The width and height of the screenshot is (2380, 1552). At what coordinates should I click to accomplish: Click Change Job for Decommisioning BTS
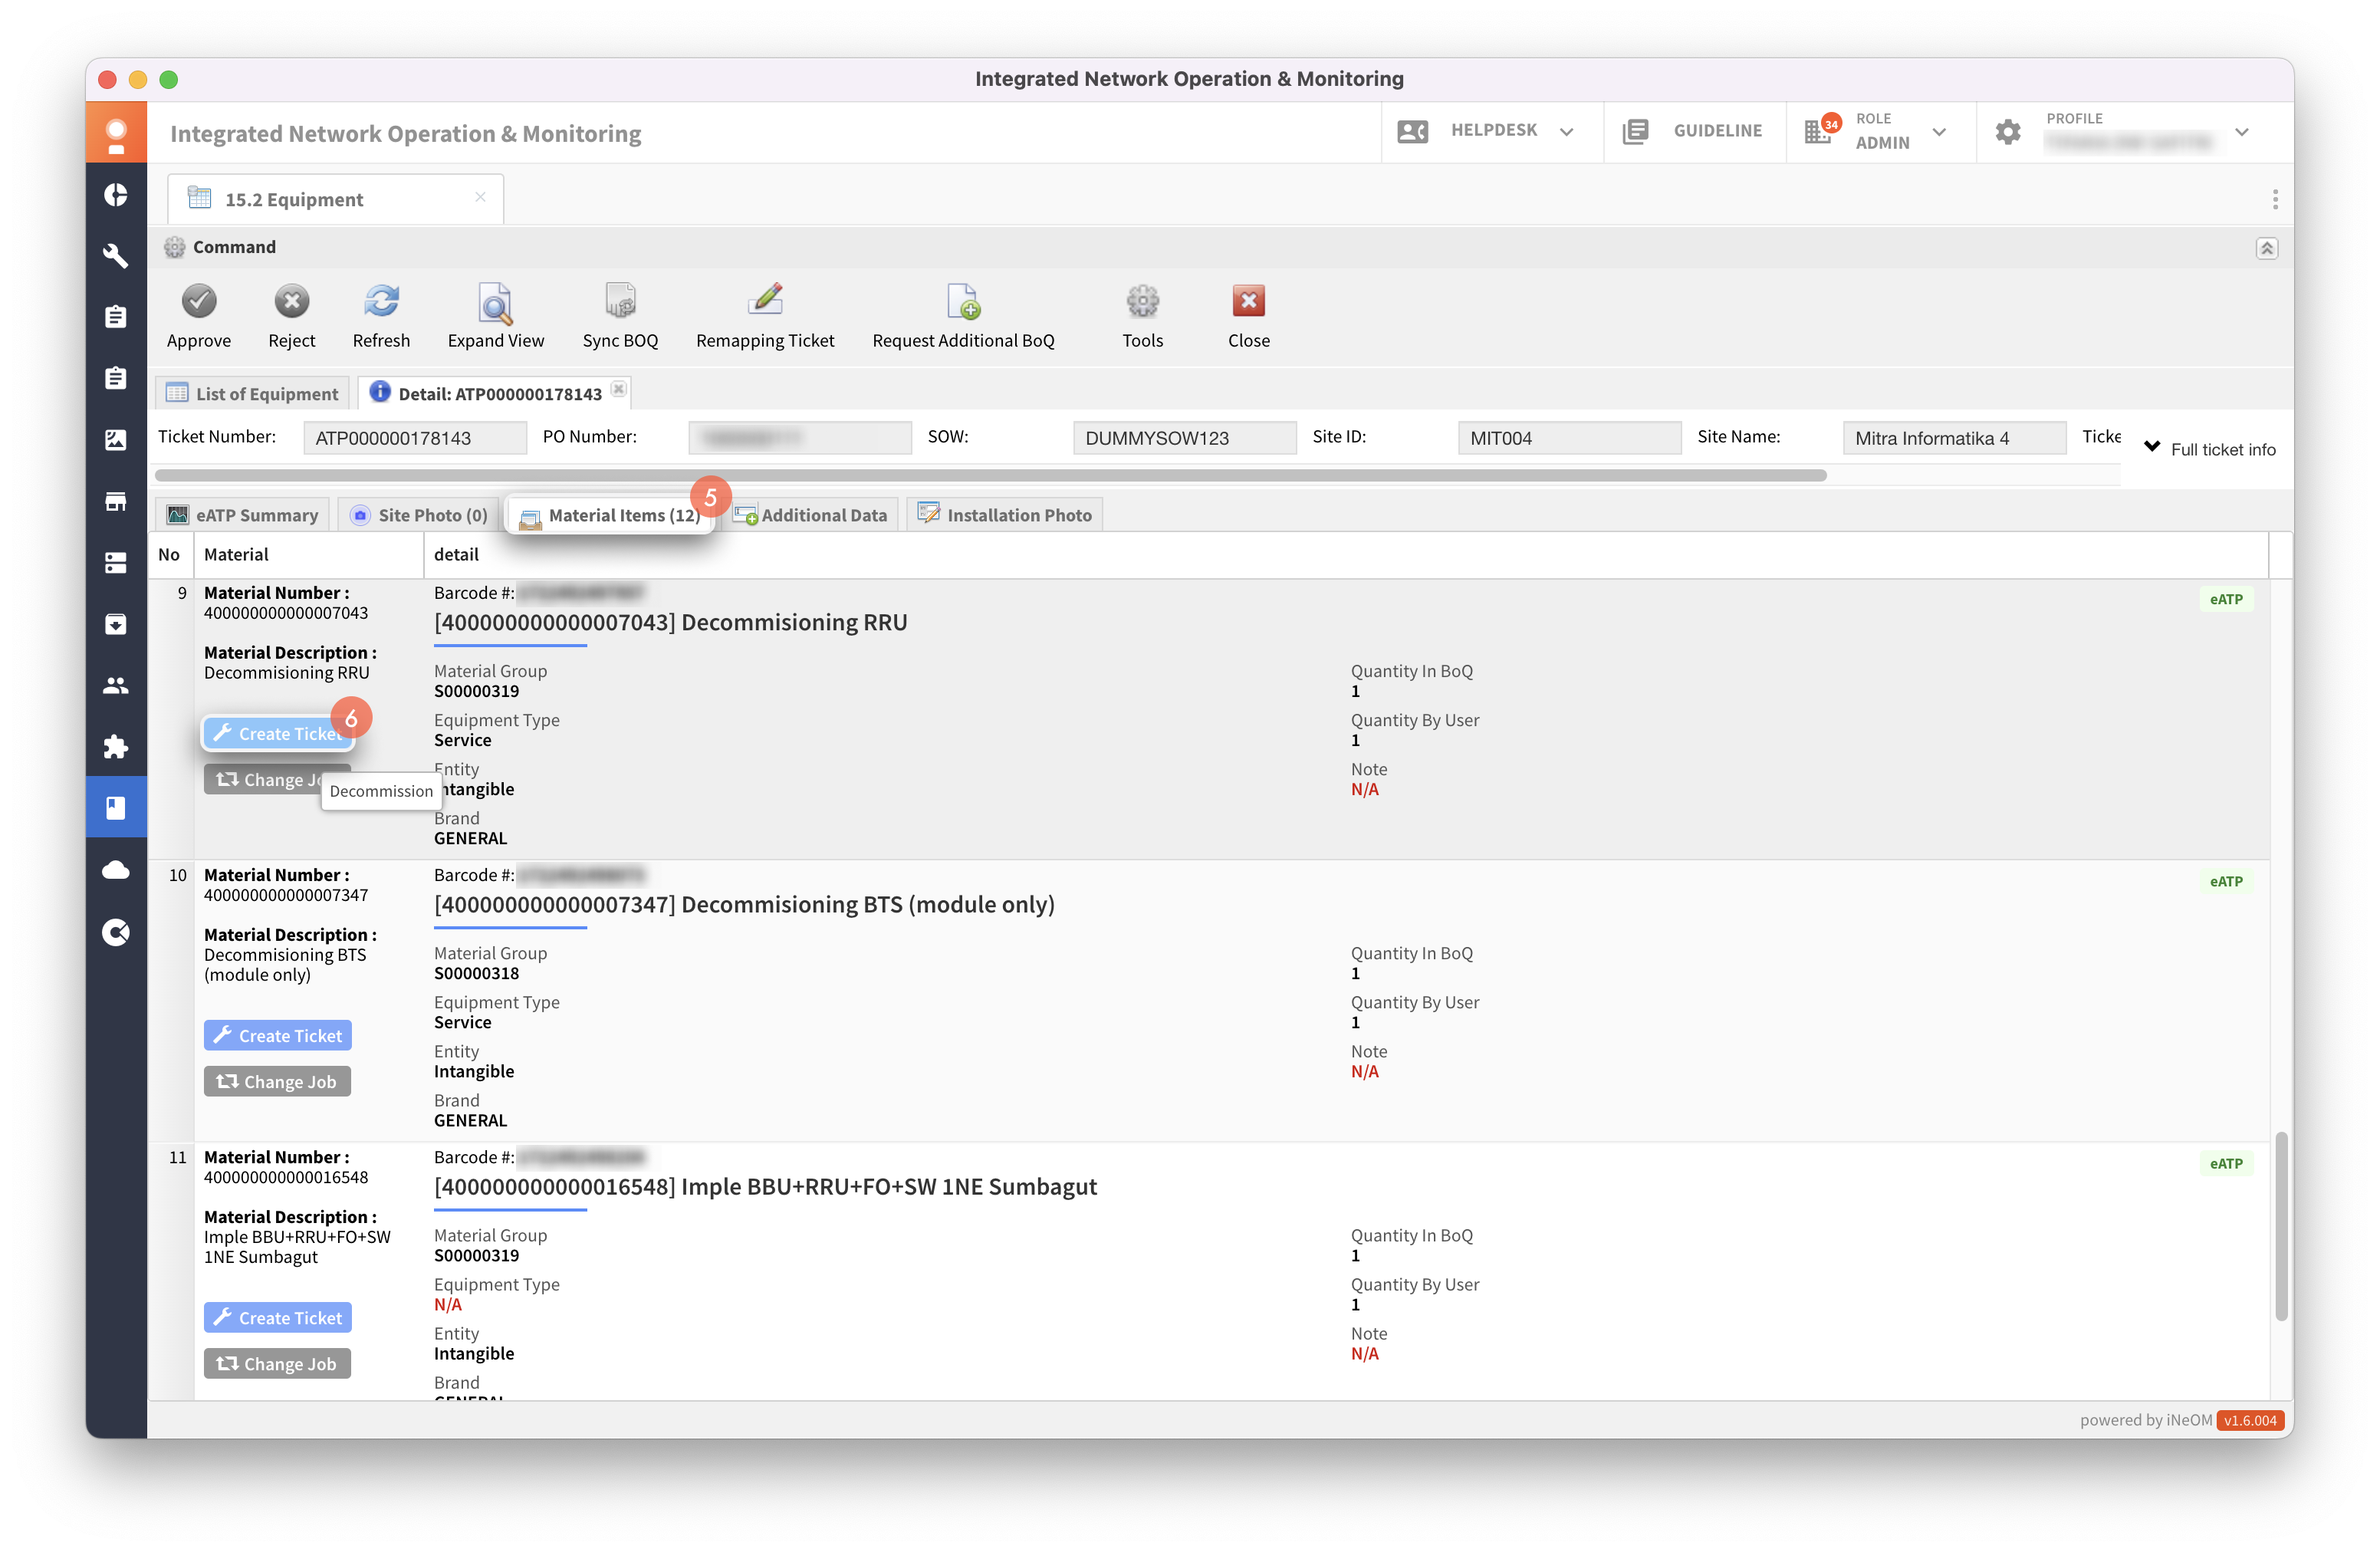(x=277, y=1081)
